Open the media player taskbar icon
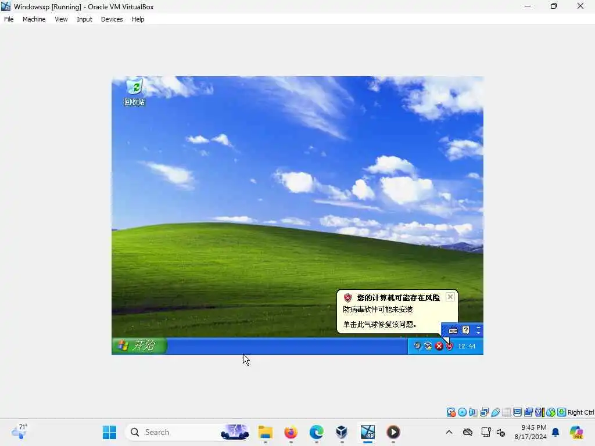 pos(393,432)
